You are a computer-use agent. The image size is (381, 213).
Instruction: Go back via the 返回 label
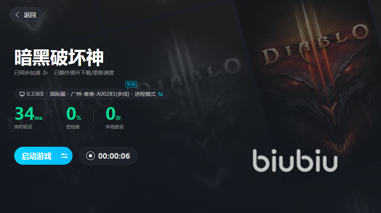[x=30, y=15]
